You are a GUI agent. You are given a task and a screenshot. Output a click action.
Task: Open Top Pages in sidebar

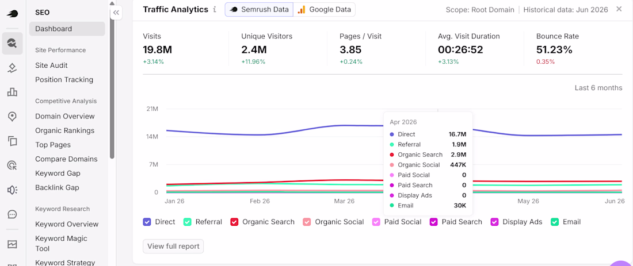pos(53,145)
